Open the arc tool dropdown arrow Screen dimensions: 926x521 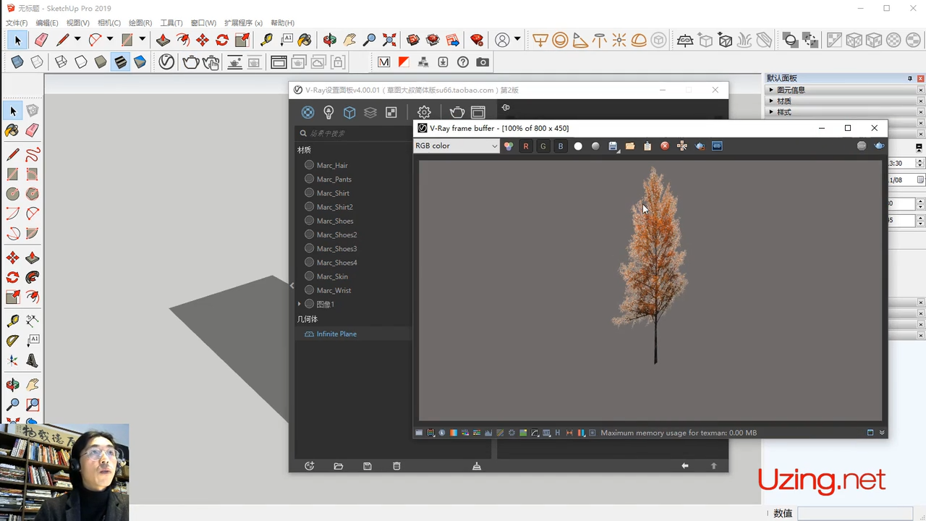click(x=110, y=40)
